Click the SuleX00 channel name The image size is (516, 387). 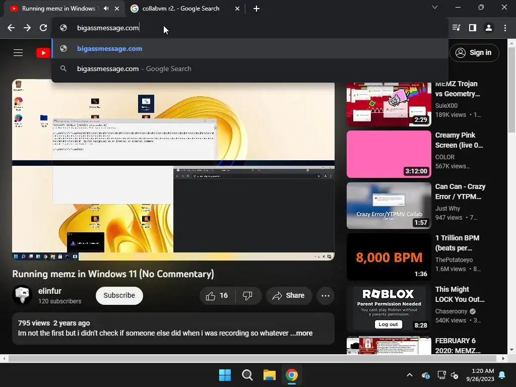point(446,106)
